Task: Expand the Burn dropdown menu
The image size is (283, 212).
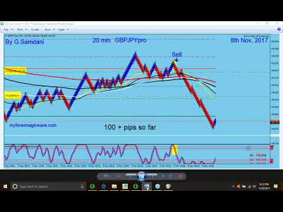Action: [x=50, y=29]
